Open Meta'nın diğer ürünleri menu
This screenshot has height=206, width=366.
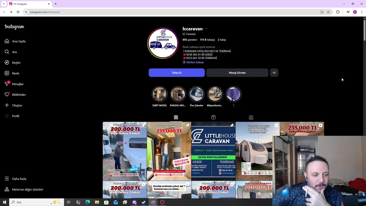24,189
